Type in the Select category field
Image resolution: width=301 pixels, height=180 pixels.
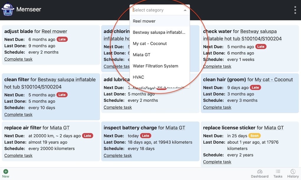pyautogui.click(x=156, y=10)
